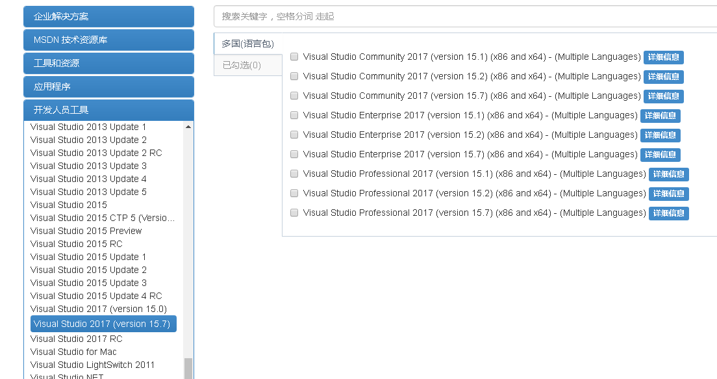Screen dimensions: 717x379
Task: Select Visual Studio 2013 Update 2
Action: pyautogui.click(x=88, y=140)
